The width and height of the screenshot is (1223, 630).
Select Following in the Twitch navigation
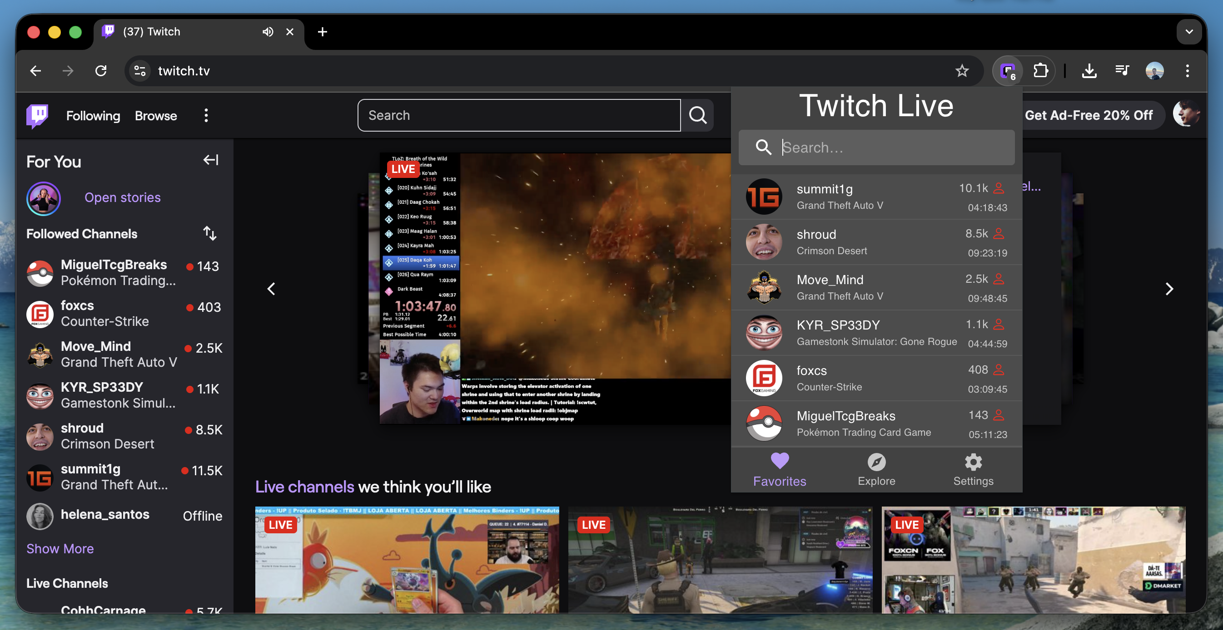pyautogui.click(x=93, y=115)
